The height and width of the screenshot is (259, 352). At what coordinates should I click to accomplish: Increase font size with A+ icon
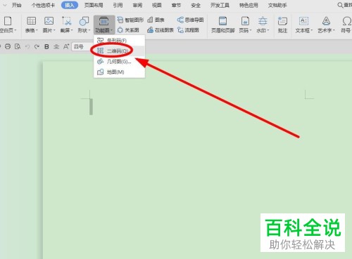pos(66,46)
